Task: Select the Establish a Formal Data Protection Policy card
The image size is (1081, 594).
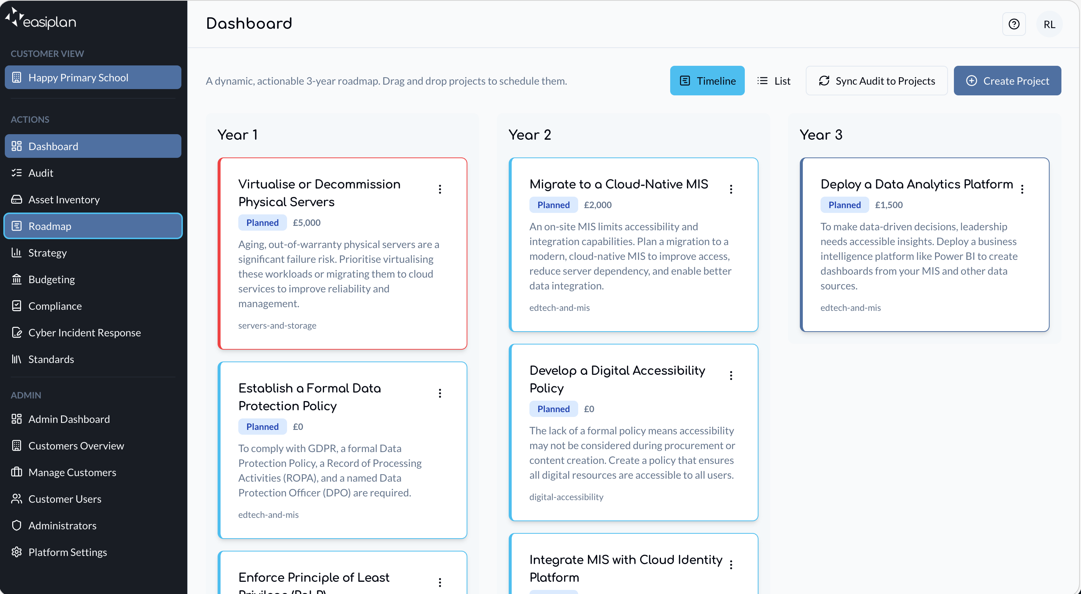Action: tap(342, 450)
